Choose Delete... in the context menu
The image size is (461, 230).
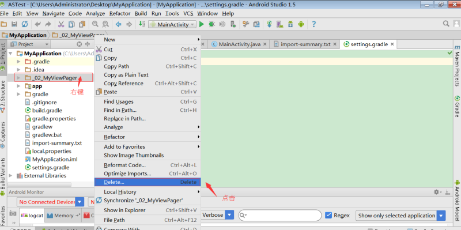[x=148, y=182]
